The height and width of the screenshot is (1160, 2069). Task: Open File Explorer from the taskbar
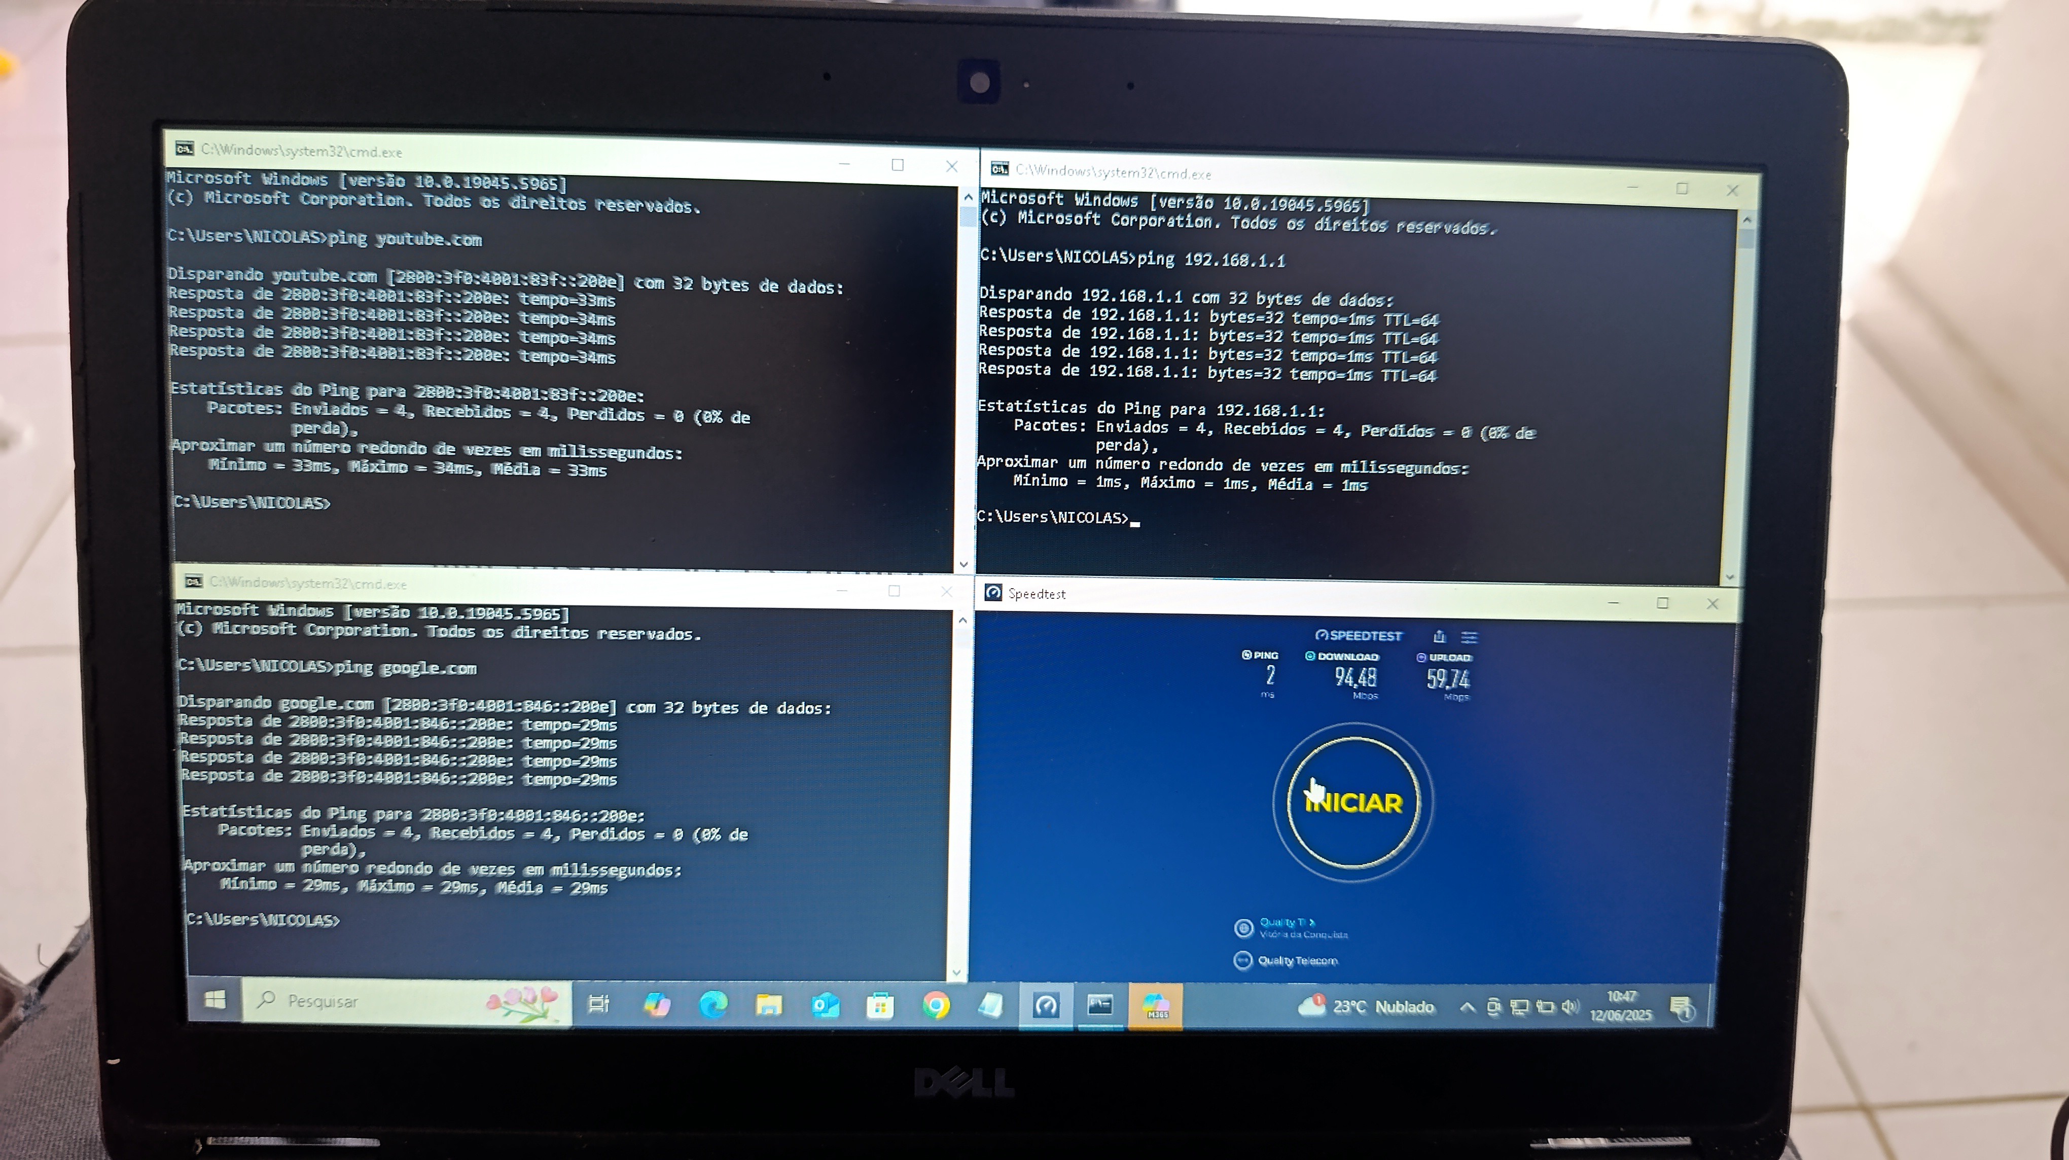pos(769,1005)
